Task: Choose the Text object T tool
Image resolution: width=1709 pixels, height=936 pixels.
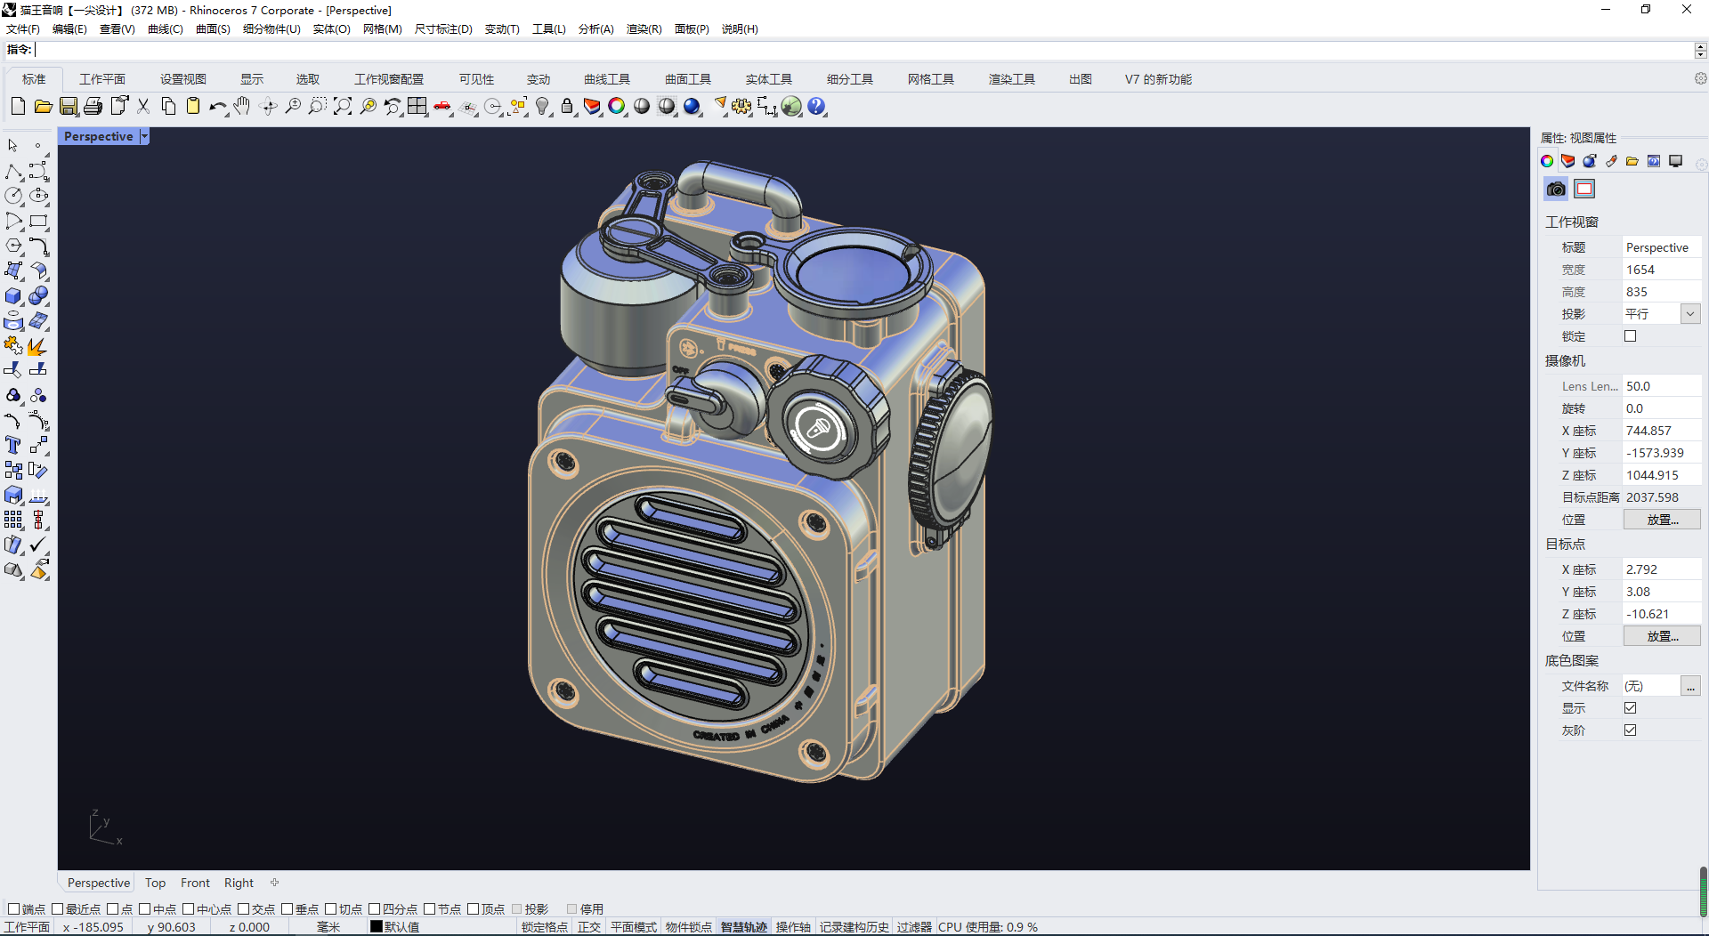Action: tap(13, 445)
